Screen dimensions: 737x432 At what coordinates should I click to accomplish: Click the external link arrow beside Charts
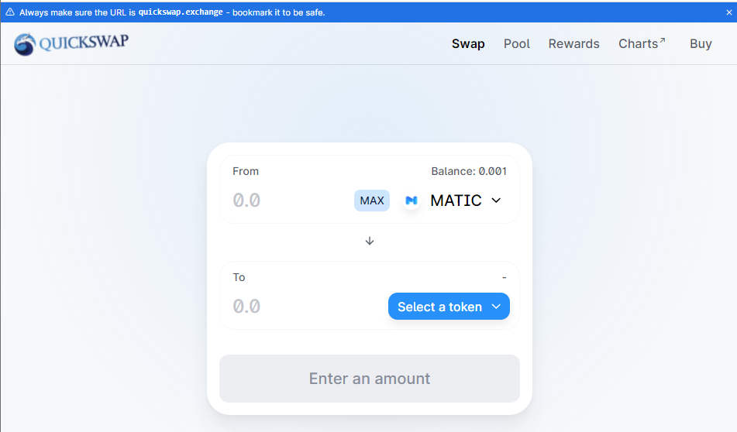pyautogui.click(x=663, y=40)
